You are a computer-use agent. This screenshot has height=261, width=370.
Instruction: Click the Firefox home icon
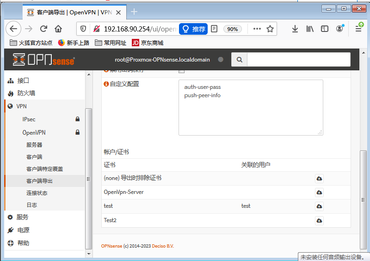point(58,29)
